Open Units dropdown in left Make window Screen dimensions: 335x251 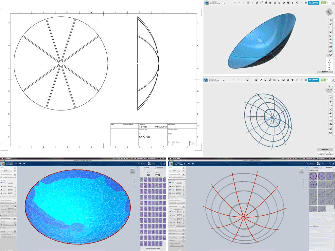click(x=10, y=183)
